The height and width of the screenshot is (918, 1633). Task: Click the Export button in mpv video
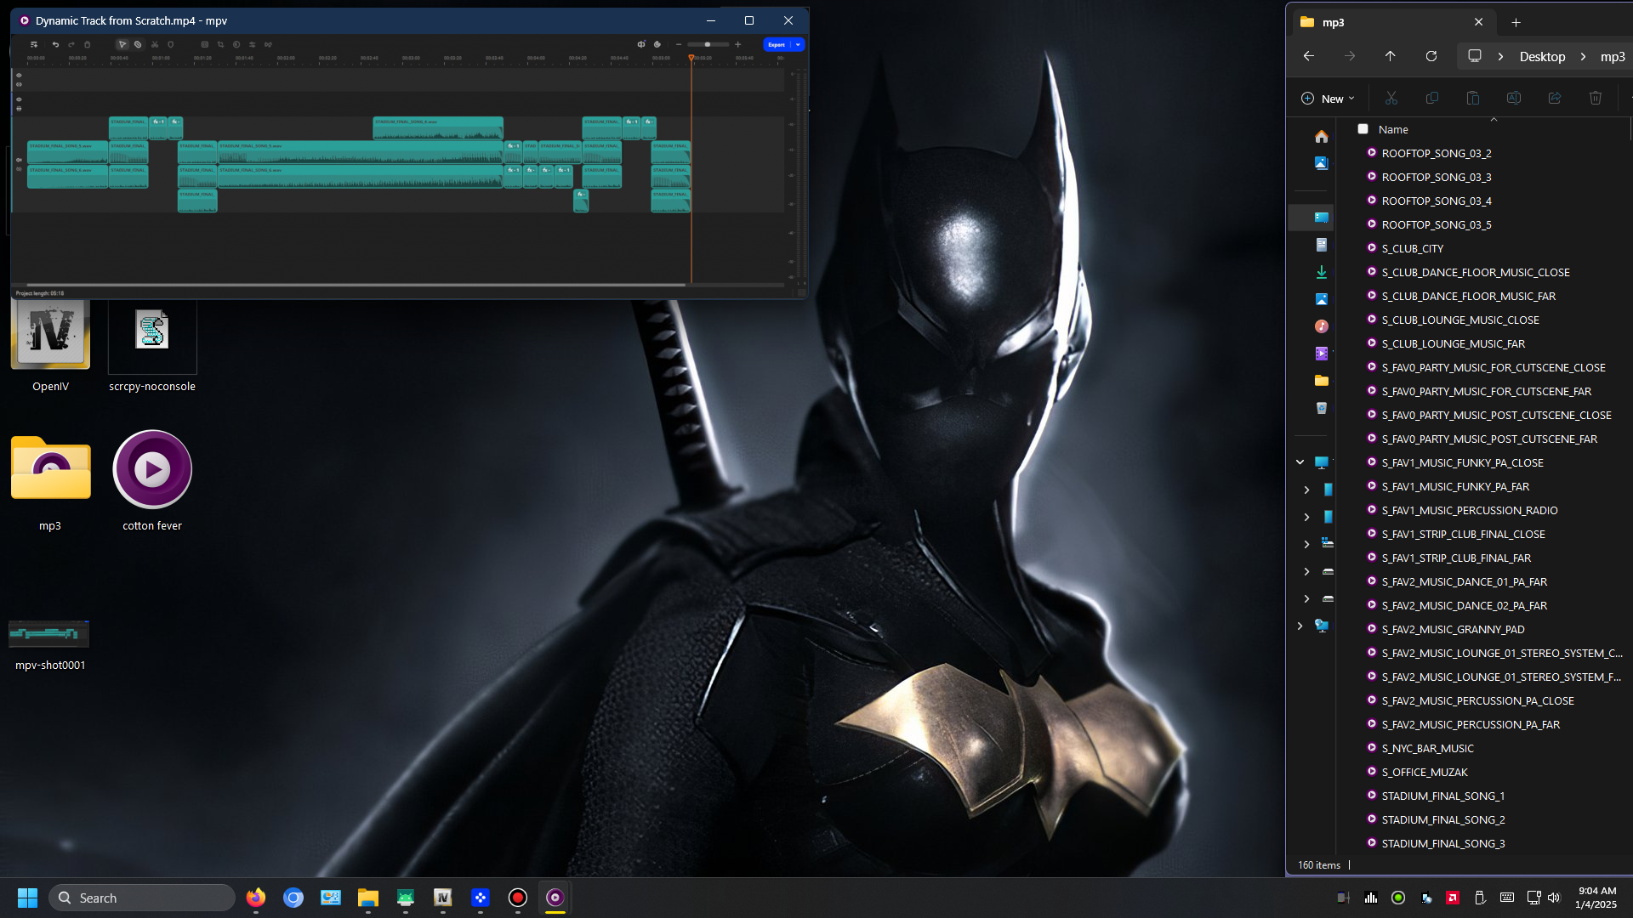click(777, 44)
